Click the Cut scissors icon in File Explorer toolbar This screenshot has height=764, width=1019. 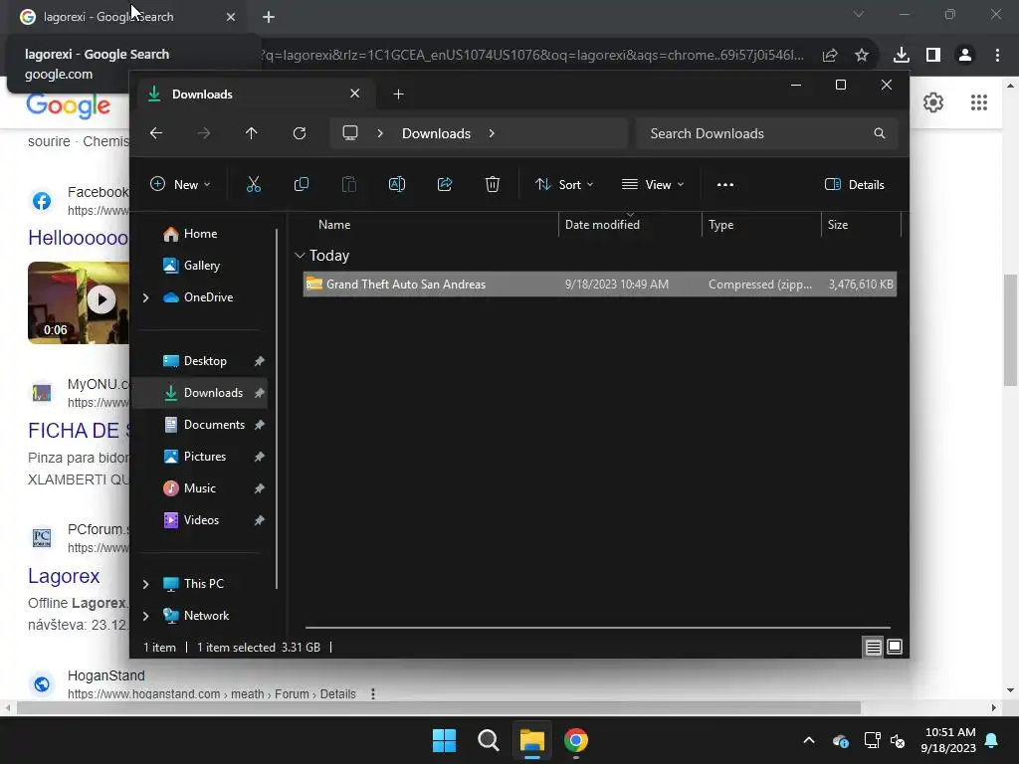coord(254,184)
